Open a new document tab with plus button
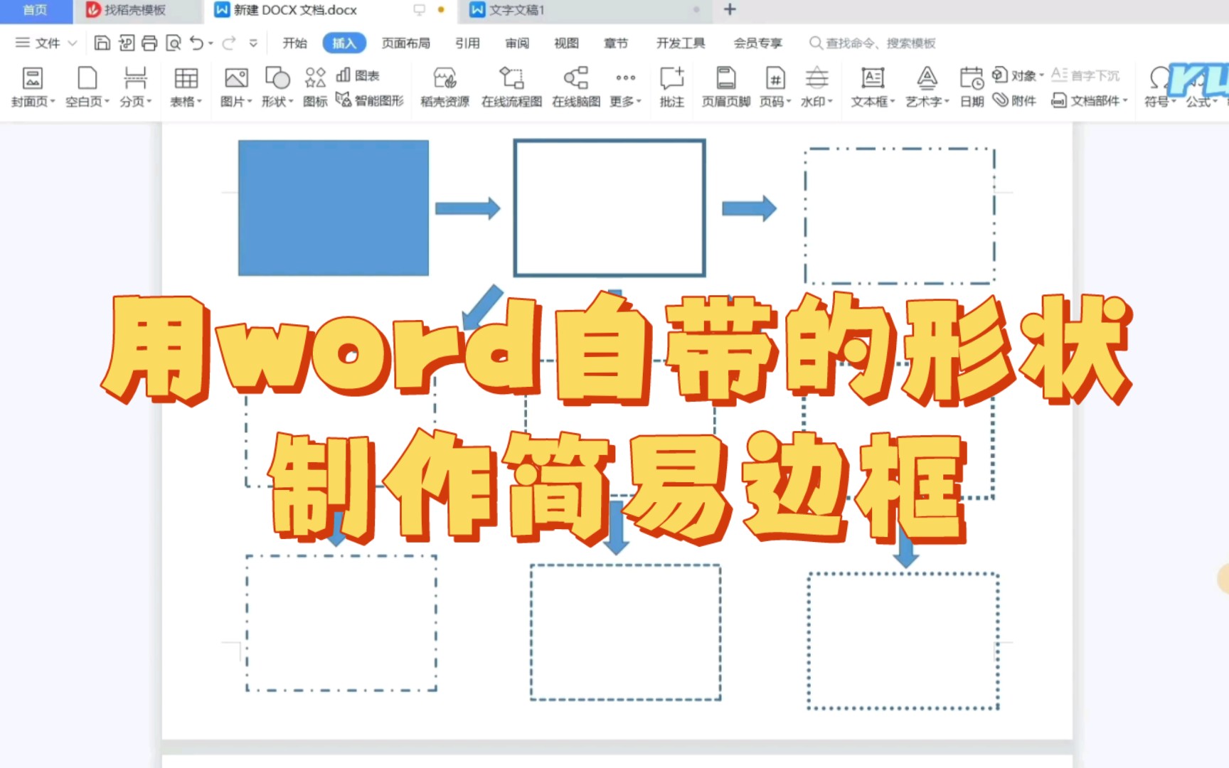The image size is (1229, 768). (x=730, y=10)
